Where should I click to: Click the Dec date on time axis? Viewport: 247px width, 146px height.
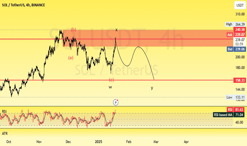click(x=68, y=142)
